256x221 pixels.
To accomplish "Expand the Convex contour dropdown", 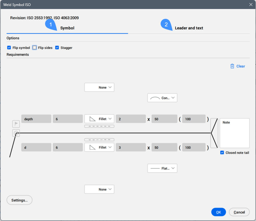I will pos(162,98).
